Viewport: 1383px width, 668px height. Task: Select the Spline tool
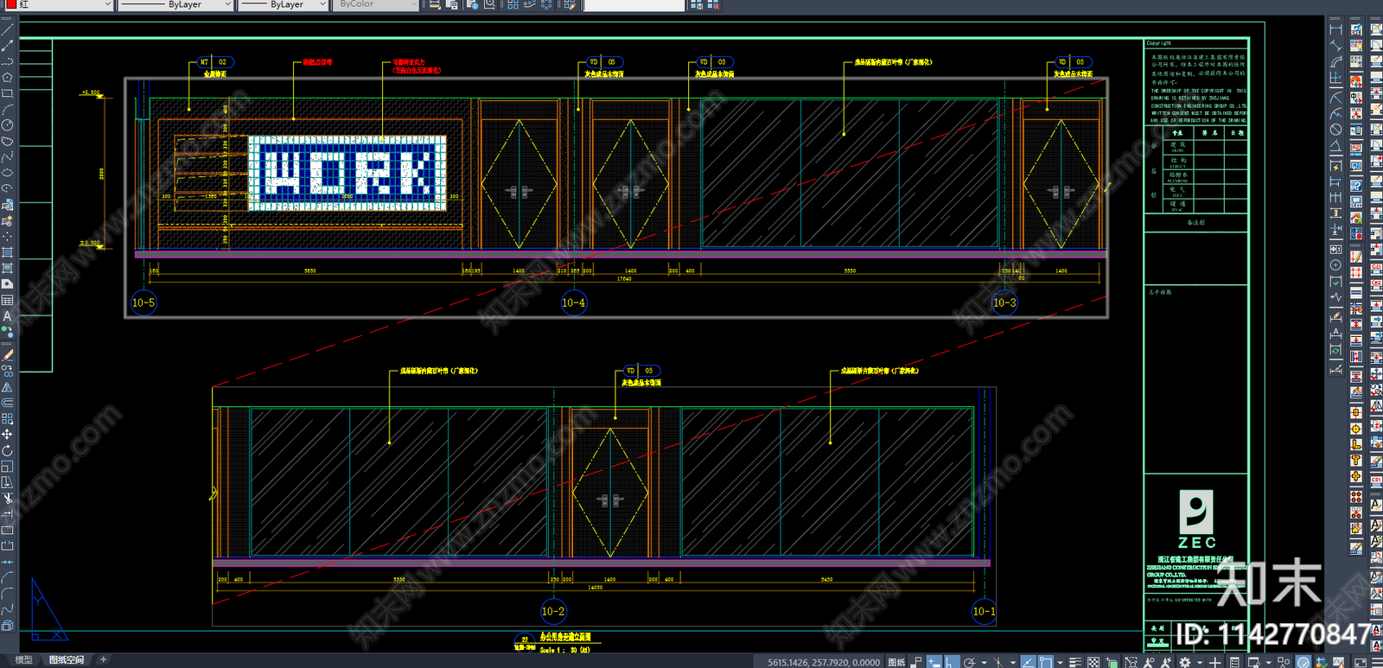pos(7,156)
